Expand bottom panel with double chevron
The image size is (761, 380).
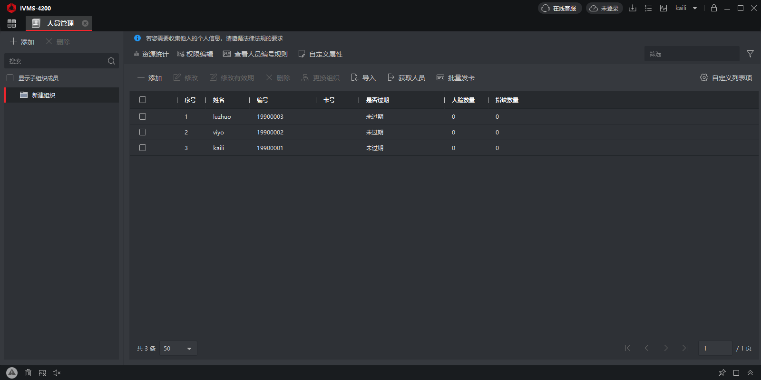(x=750, y=373)
